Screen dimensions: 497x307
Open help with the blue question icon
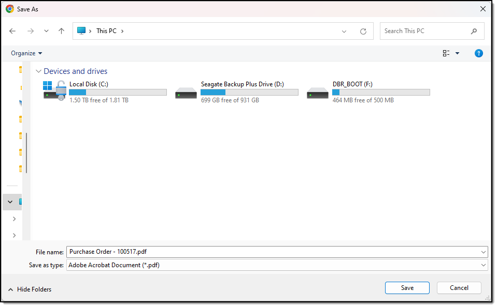[479, 53]
